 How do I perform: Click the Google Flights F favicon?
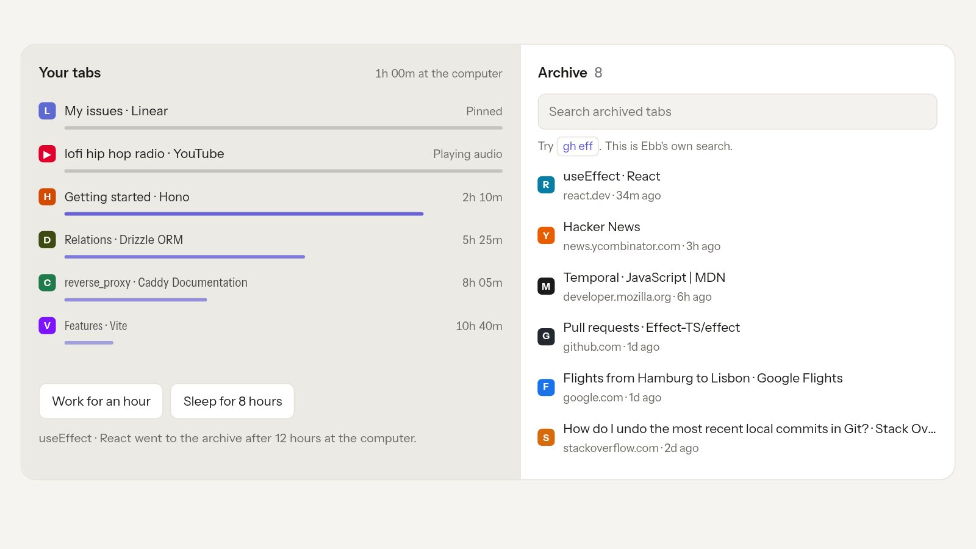pos(546,387)
